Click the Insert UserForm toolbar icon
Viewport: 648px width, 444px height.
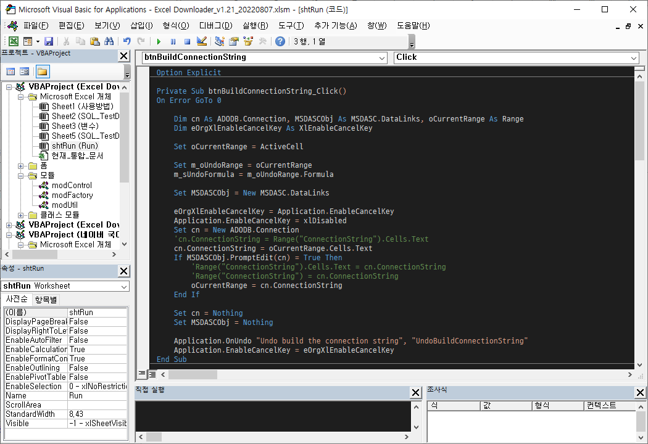[28, 41]
